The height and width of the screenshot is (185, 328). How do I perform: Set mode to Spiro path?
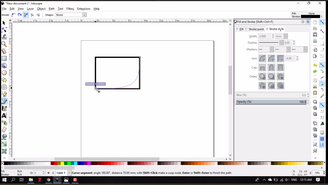20,15
